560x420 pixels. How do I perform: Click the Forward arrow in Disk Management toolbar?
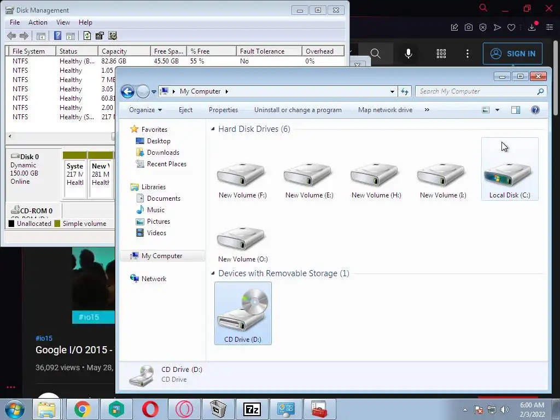pyautogui.click(x=24, y=36)
